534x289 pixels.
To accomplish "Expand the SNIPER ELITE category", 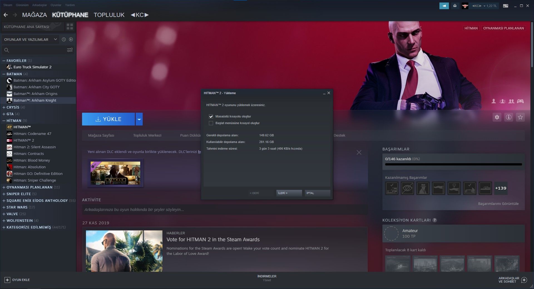I will coord(4,194).
